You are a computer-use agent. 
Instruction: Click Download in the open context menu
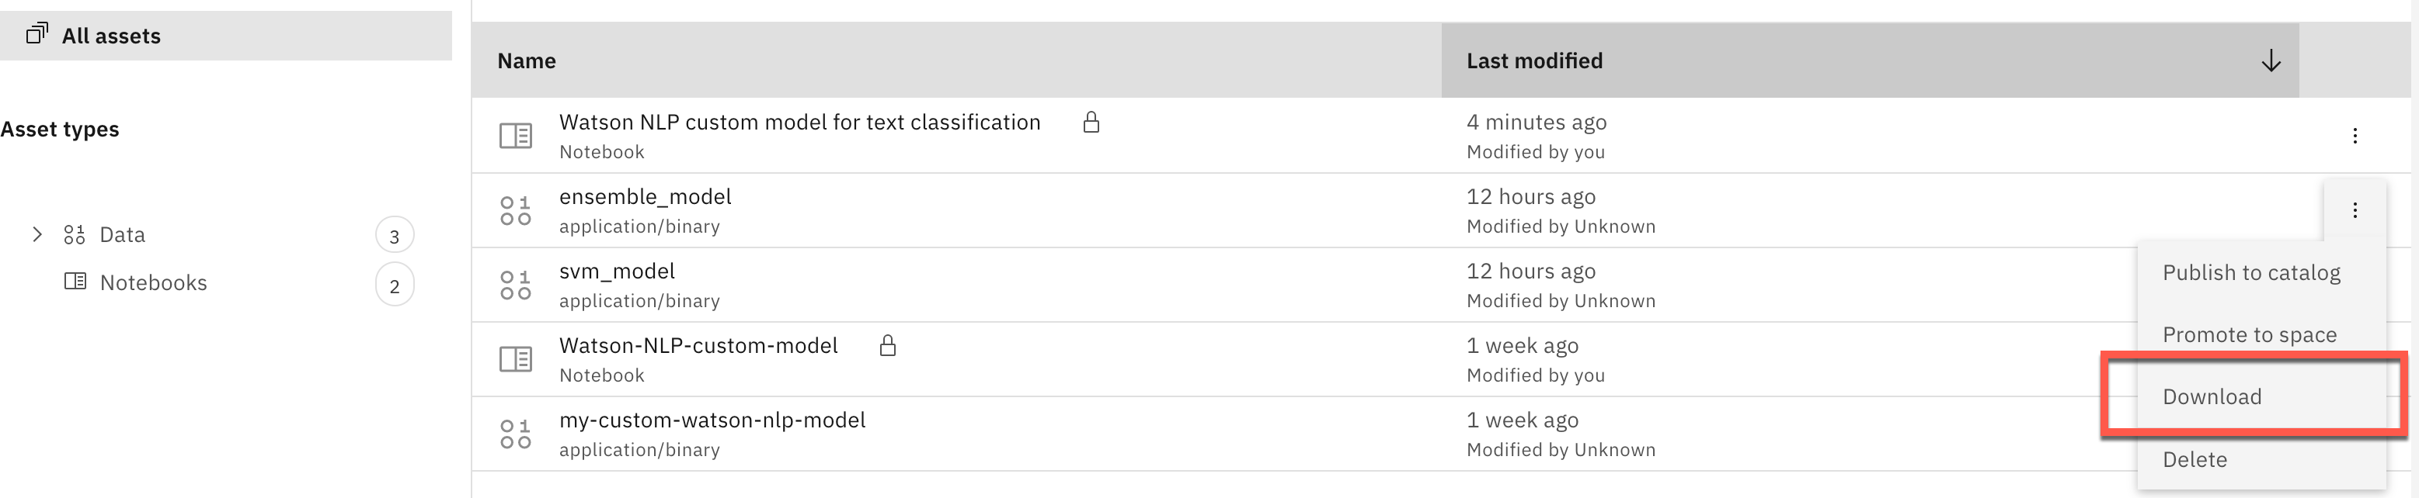tap(2213, 396)
